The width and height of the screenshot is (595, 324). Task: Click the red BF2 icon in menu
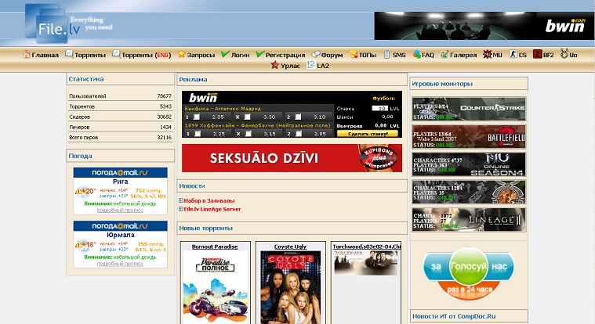tap(537, 54)
